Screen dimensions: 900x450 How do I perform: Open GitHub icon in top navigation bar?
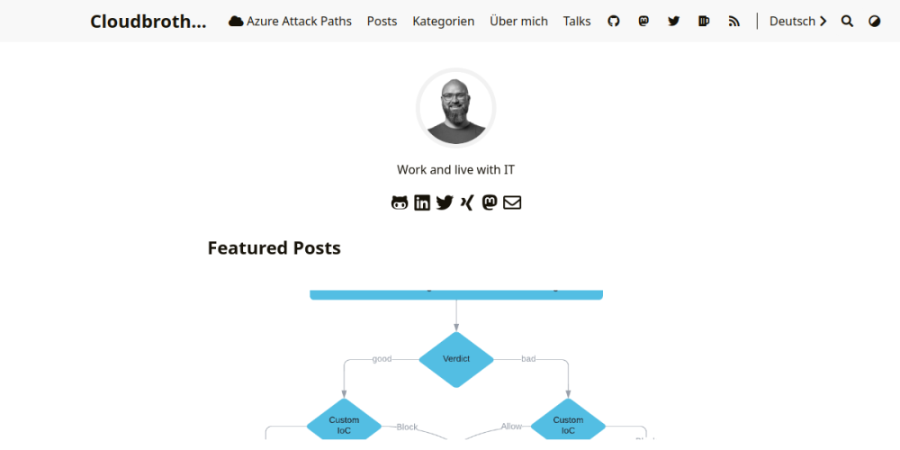[x=614, y=22]
